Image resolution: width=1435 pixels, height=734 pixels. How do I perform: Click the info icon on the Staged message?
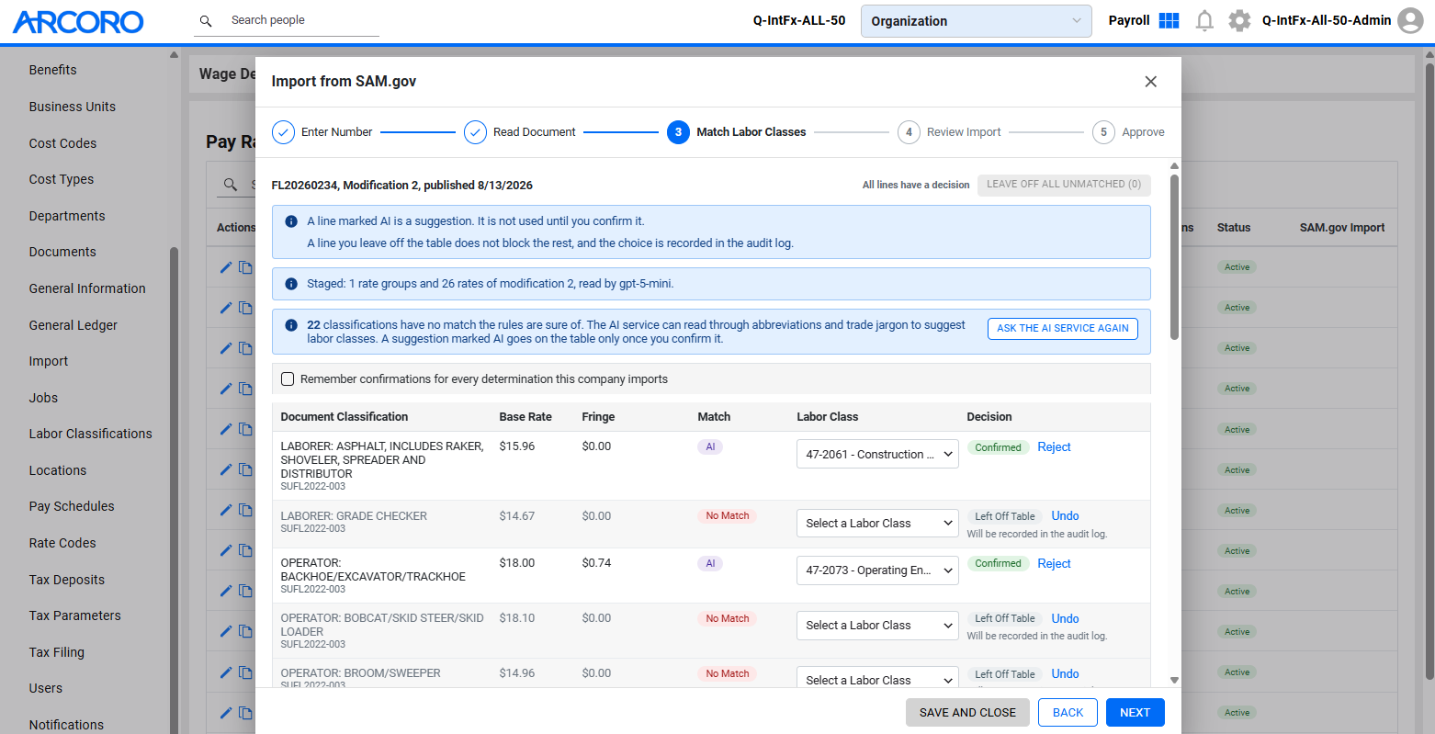[291, 284]
